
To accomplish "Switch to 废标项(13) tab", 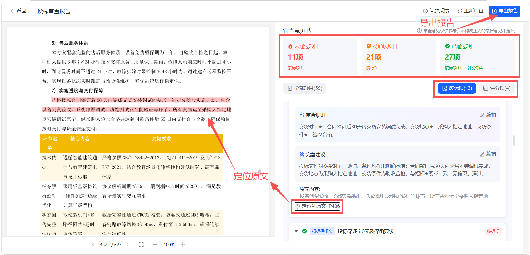I will click(x=457, y=88).
